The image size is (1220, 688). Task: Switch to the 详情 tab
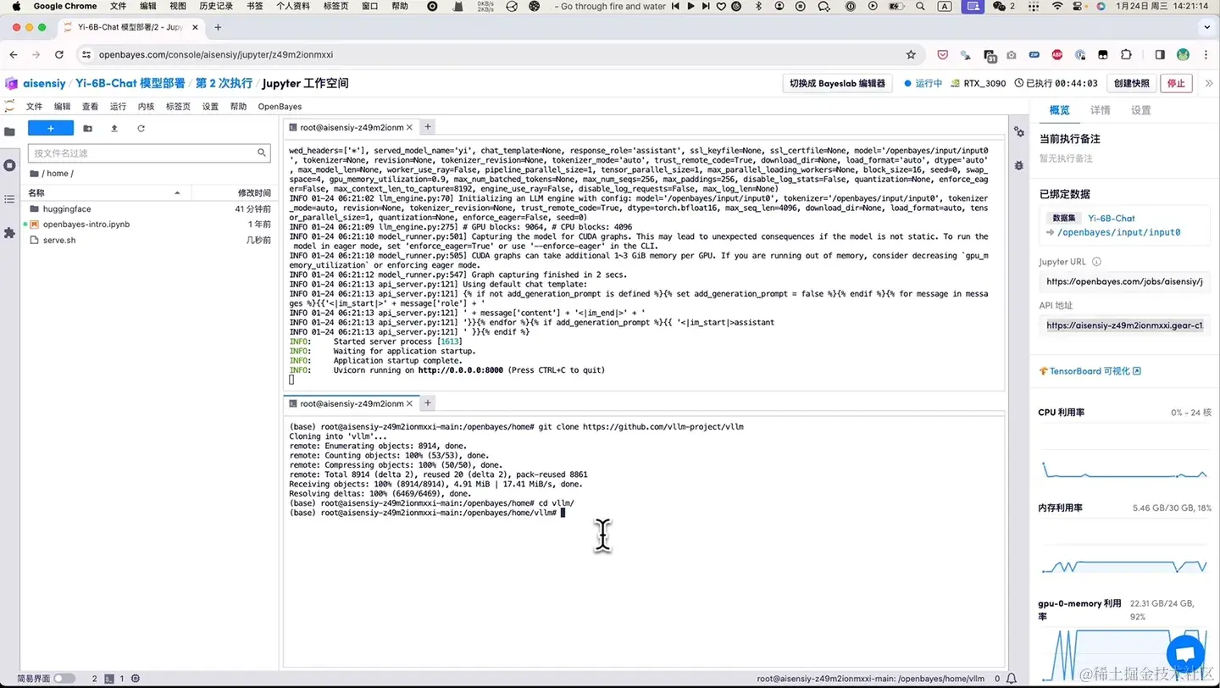tap(1100, 110)
